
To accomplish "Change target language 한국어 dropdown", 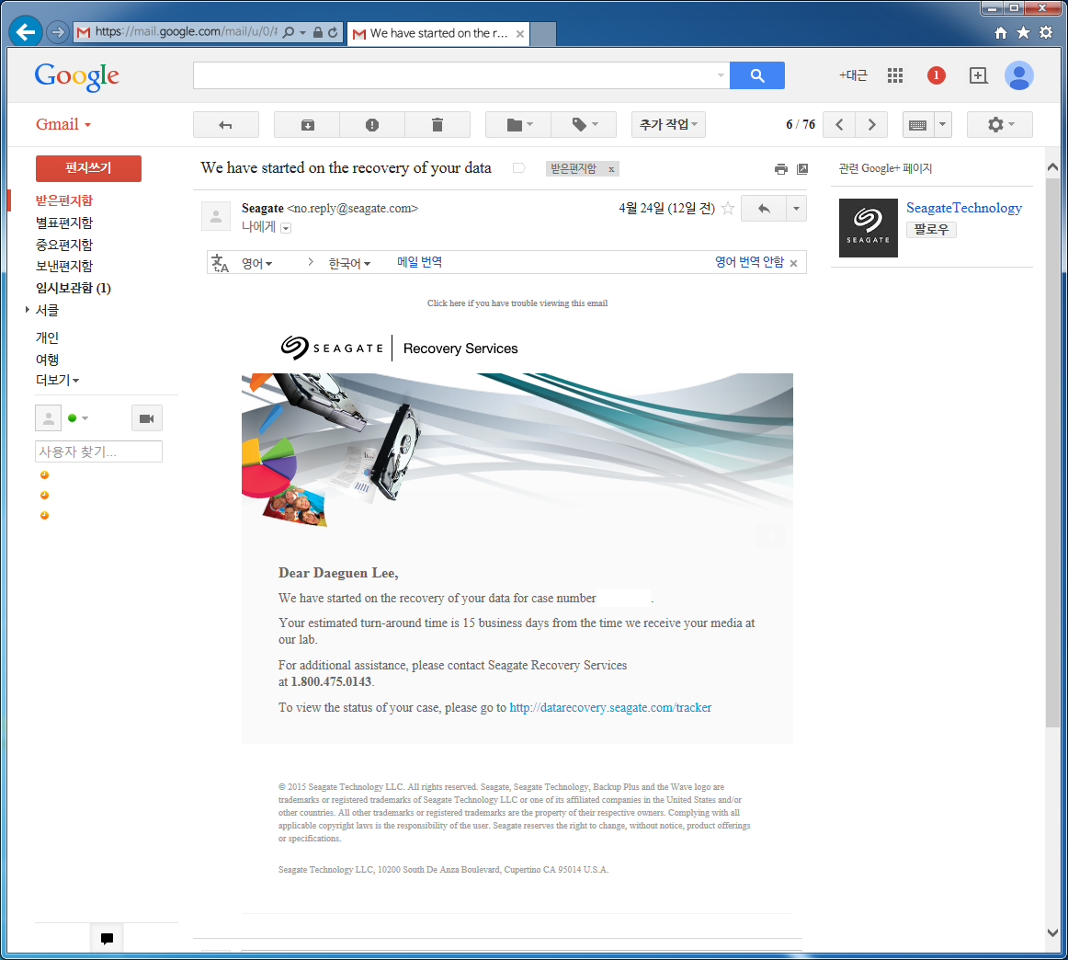I will pyautogui.click(x=349, y=263).
